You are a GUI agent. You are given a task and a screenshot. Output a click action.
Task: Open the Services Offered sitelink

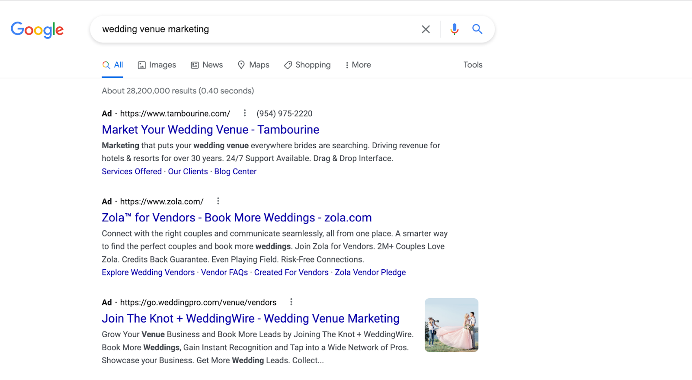click(132, 172)
